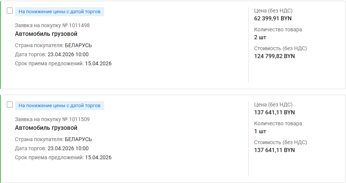Tick the checkbox for request № 1011498

coord(10,11)
